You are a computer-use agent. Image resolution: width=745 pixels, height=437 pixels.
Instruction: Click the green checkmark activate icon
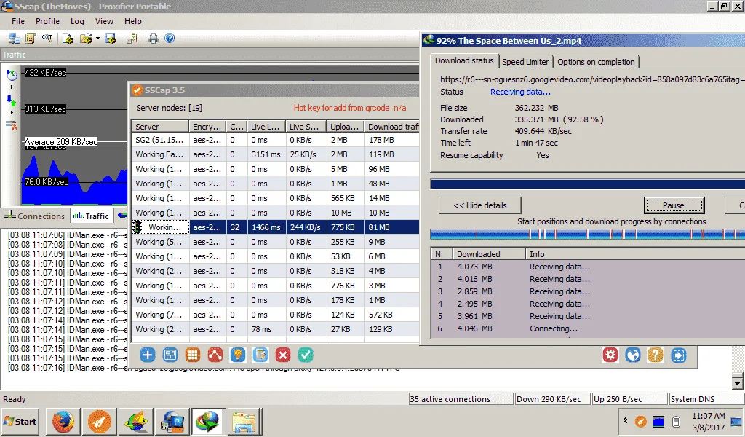(306, 355)
